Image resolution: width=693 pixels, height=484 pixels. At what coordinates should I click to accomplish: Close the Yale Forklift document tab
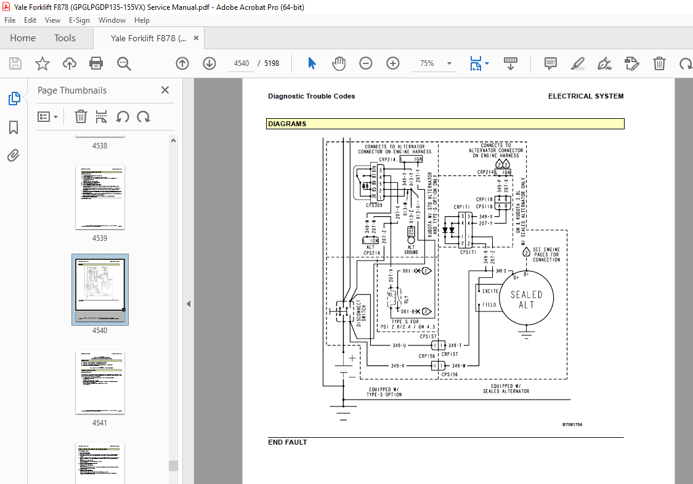click(196, 38)
